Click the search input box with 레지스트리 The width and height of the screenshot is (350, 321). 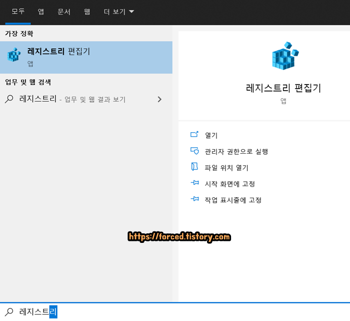coord(175,312)
